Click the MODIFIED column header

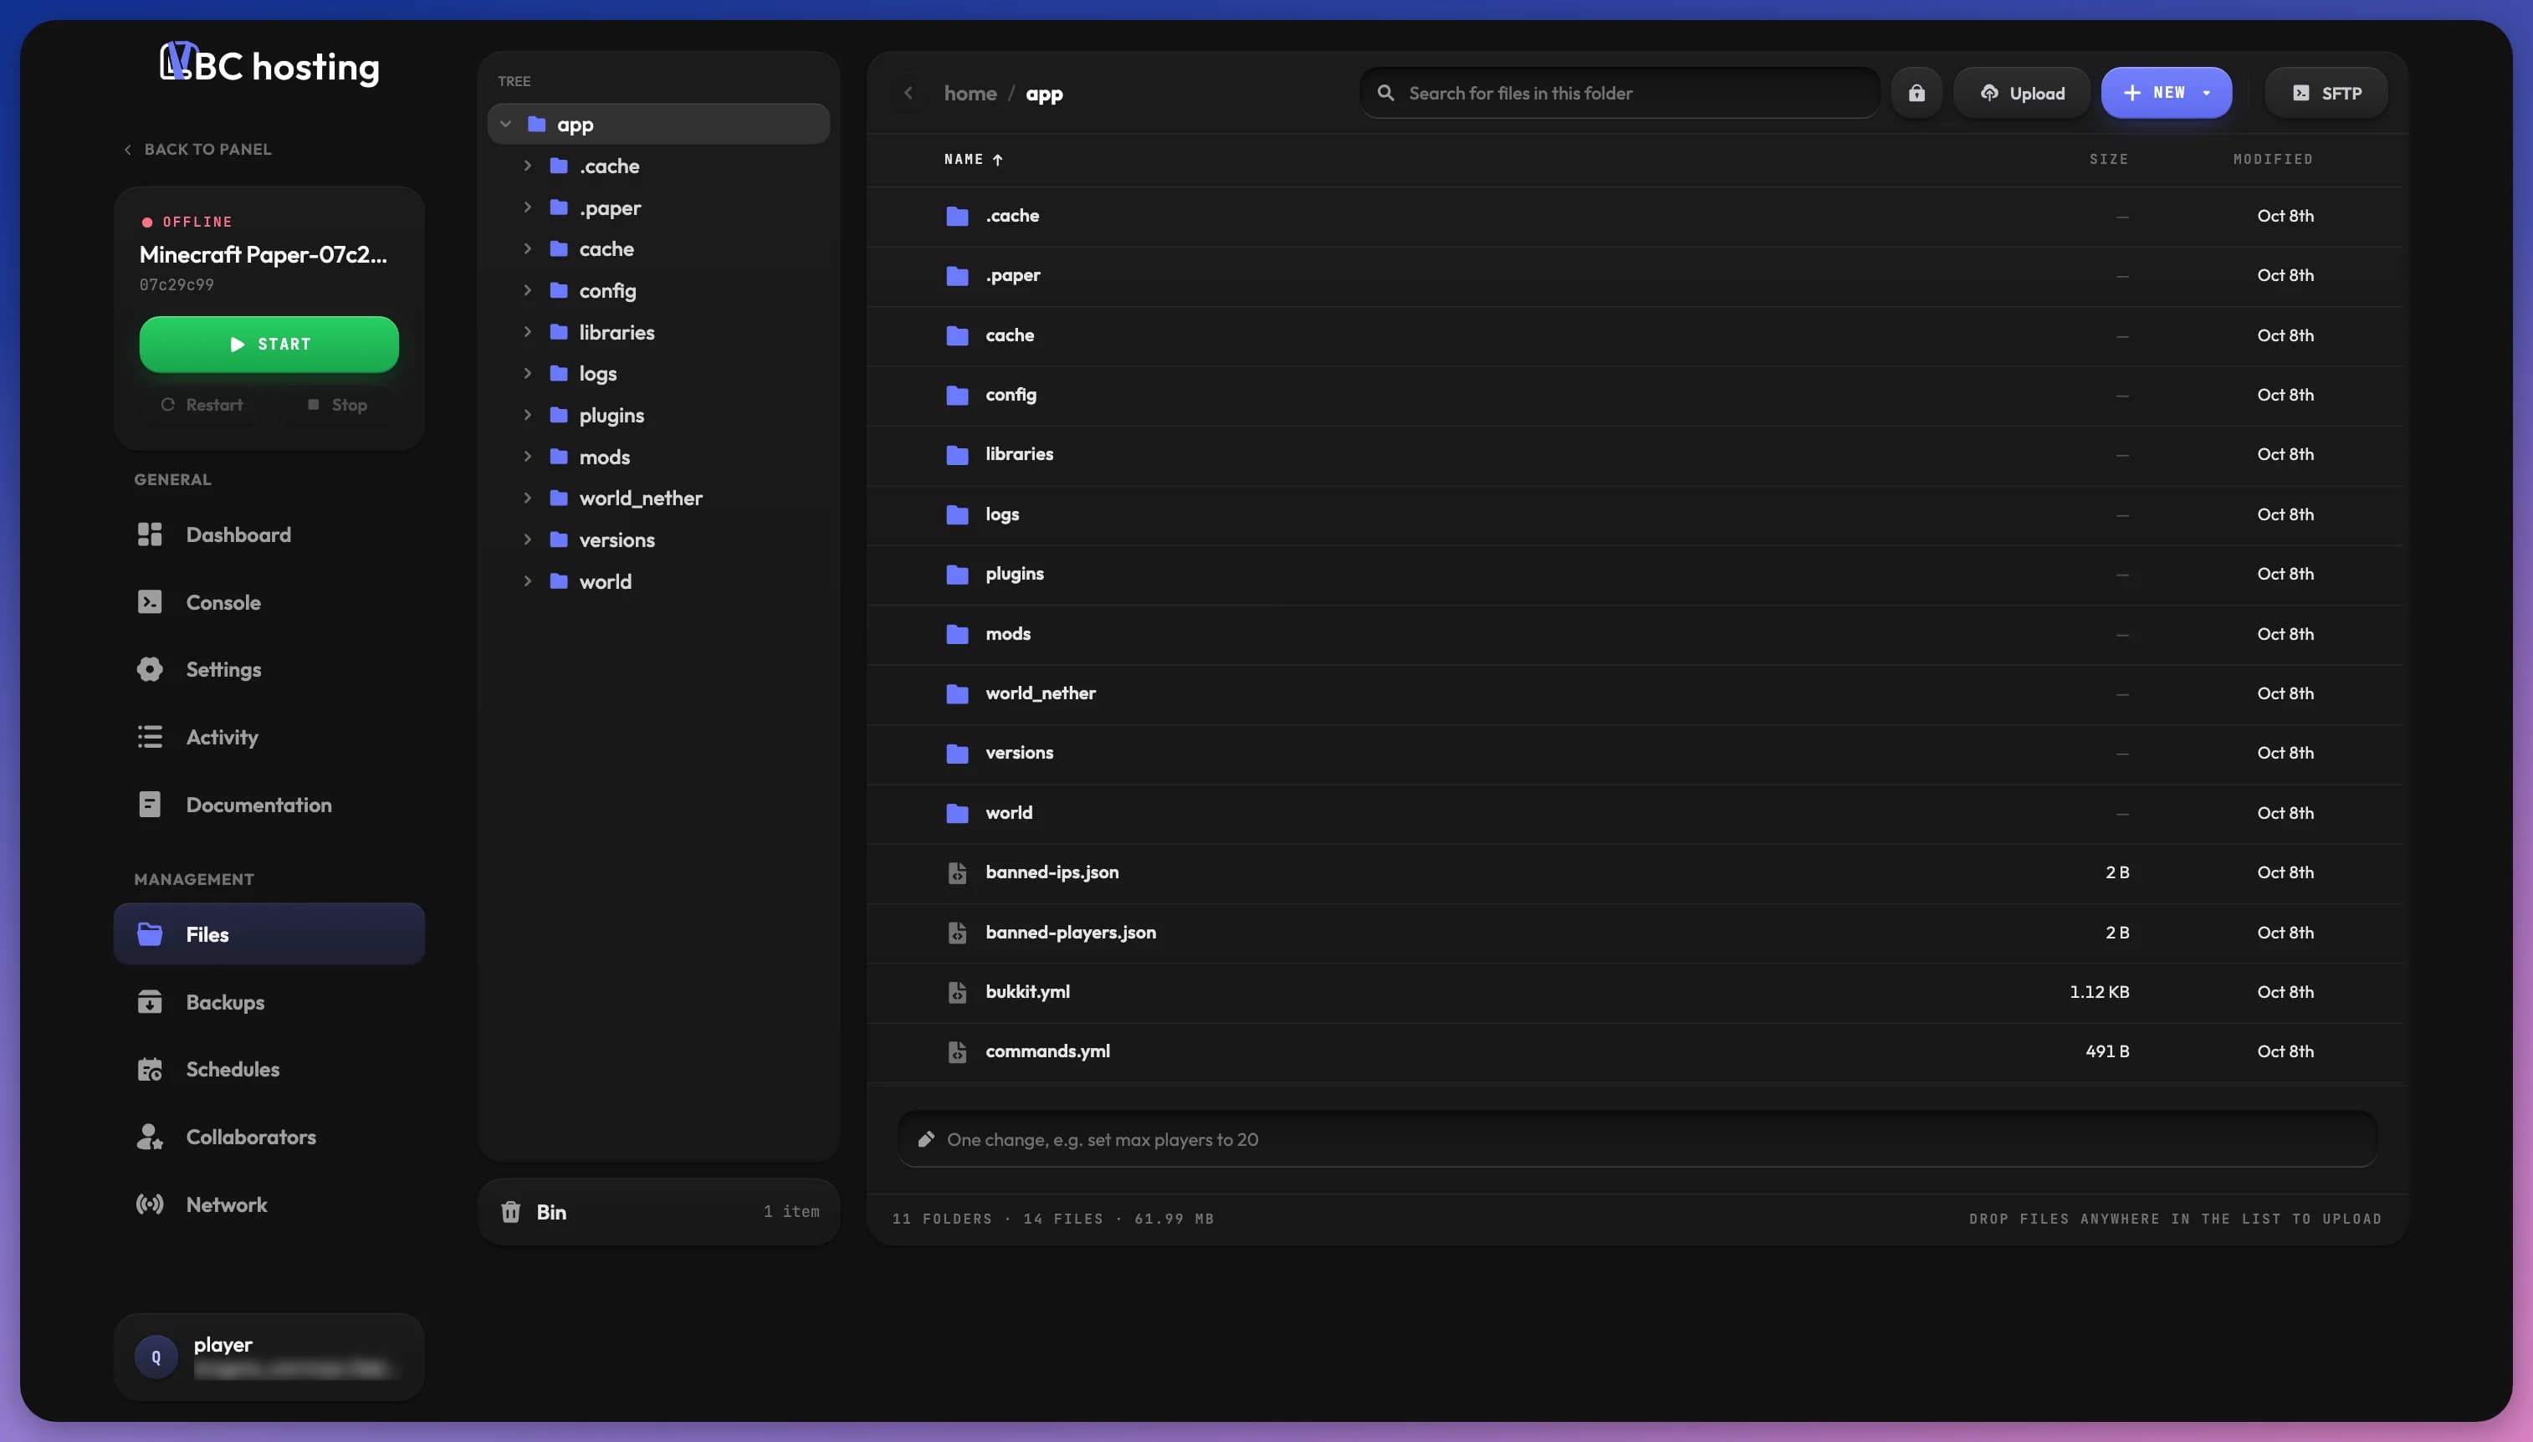(x=2273, y=160)
